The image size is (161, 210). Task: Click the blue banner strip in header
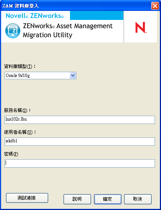(x=97, y=15)
